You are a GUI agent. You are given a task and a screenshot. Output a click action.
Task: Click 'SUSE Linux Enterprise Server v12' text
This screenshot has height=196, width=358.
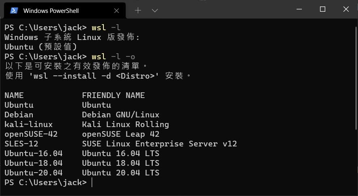pos(159,144)
